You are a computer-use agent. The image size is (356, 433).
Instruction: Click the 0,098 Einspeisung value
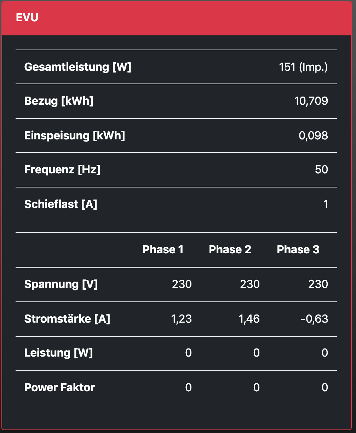[x=313, y=135]
